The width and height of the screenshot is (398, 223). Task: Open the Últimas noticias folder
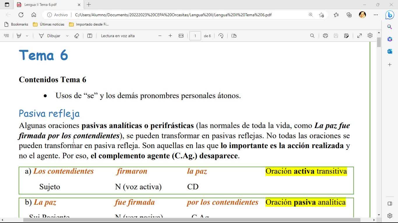click(x=49, y=24)
